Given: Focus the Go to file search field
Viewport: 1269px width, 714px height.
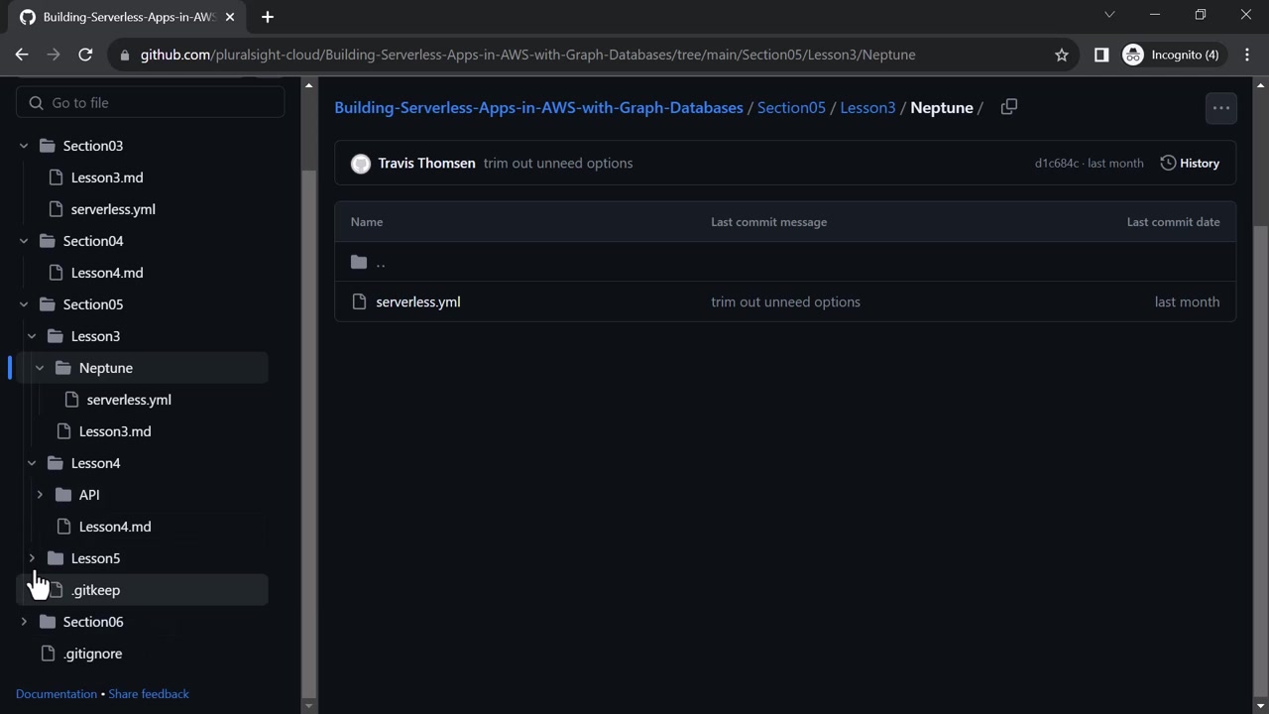Looking at the screenshot, I should (151, 103).
